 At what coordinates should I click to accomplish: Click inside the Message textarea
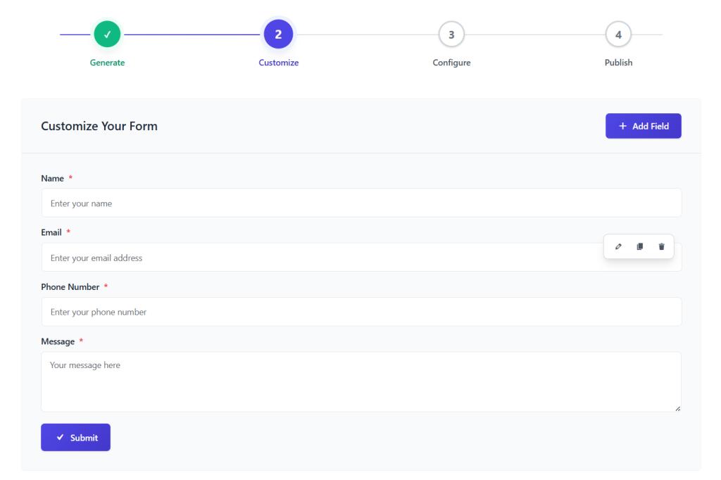tap(361, 381)
